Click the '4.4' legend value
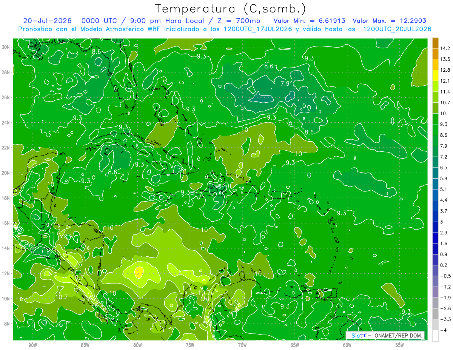The height and width of the screenshot is (350, 453). click(444, 200)
